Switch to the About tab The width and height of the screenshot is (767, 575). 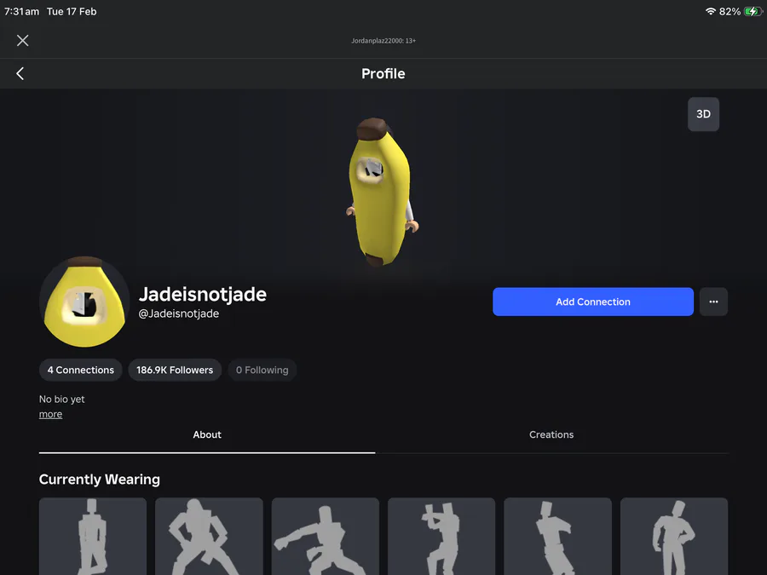(207, 434)
